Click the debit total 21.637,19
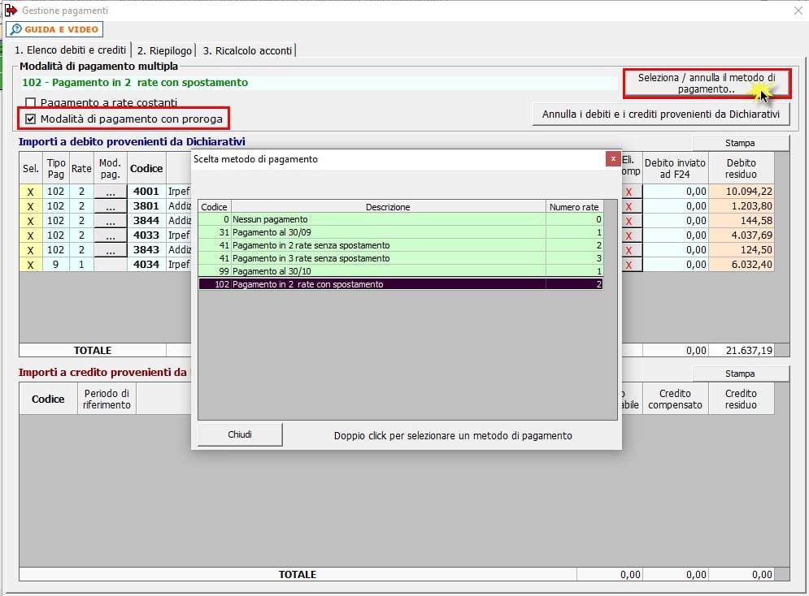 click(x=742, y=350)
